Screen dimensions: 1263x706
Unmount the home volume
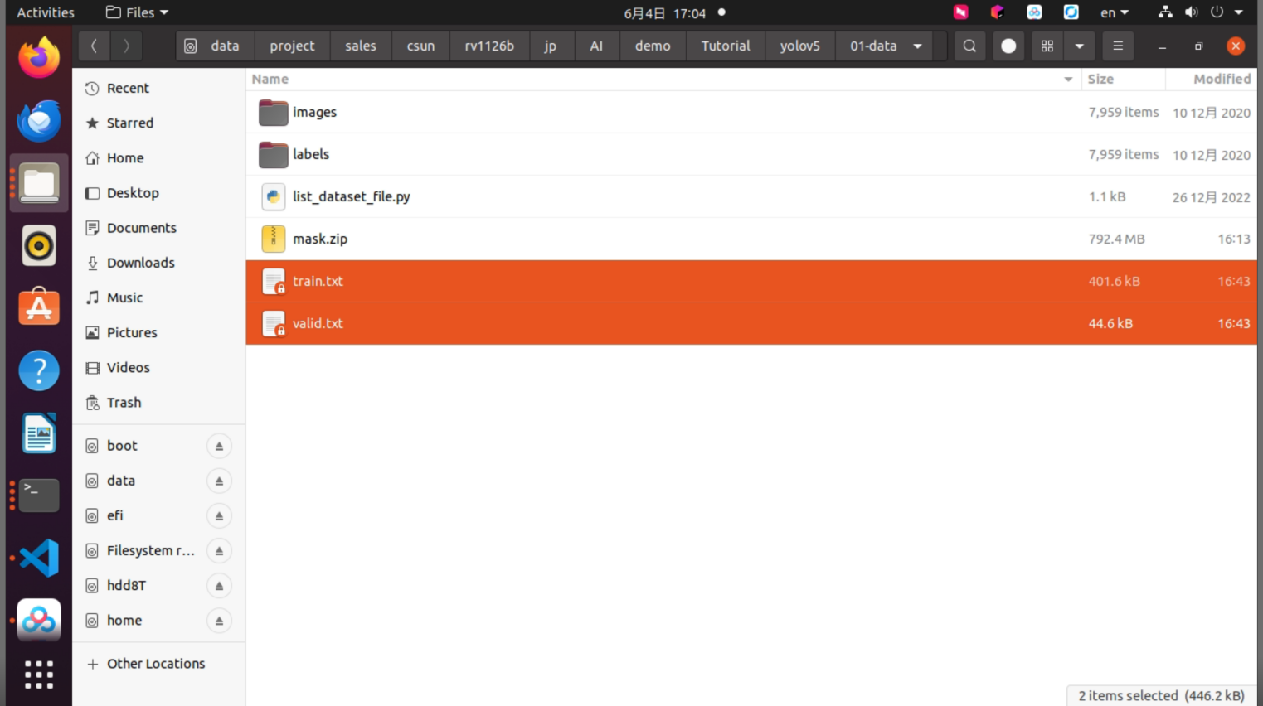click(x=219, y=621)
